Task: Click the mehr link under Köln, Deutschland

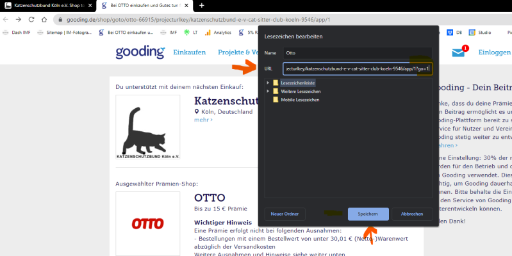Action: 203,120
